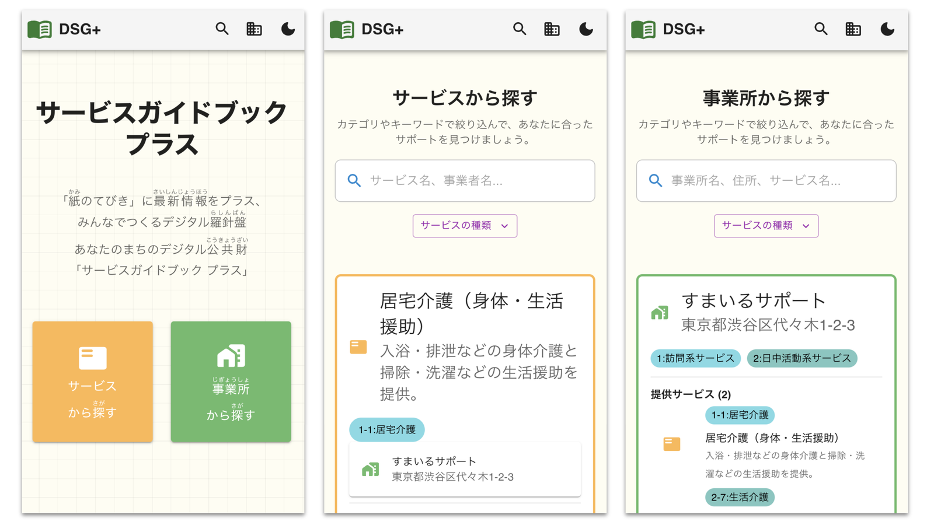
Task: Toggle dark mode on the home screen
Action: point(288,29)
